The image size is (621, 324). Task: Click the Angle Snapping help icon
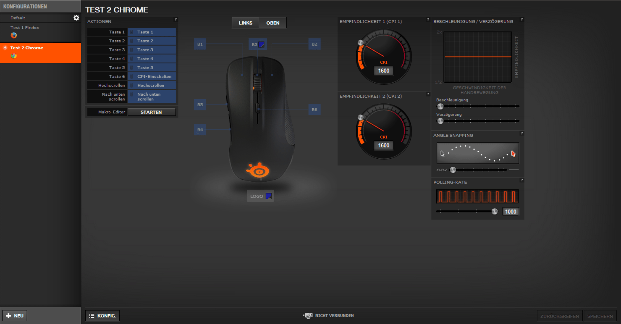[522, 133]
